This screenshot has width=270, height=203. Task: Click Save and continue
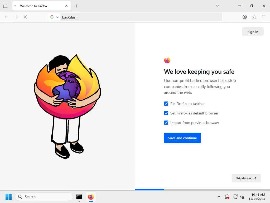click(x=182, y=138)
